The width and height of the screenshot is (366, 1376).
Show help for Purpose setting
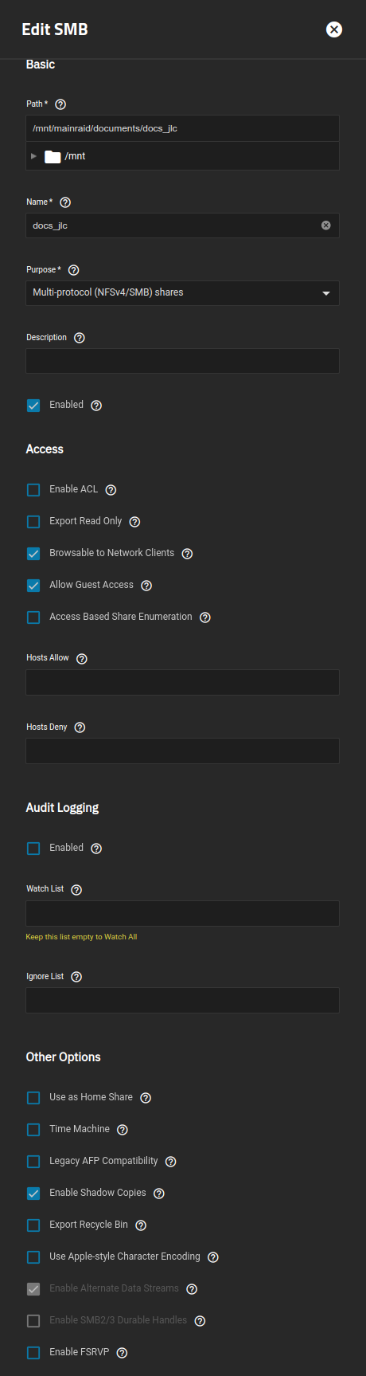pyautogui.click(x=74, y=270)
